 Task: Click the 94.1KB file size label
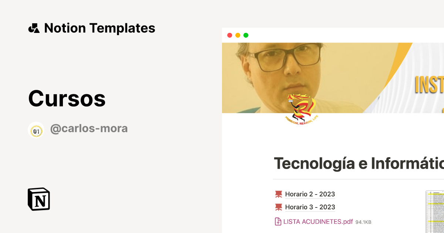point(363,222)
